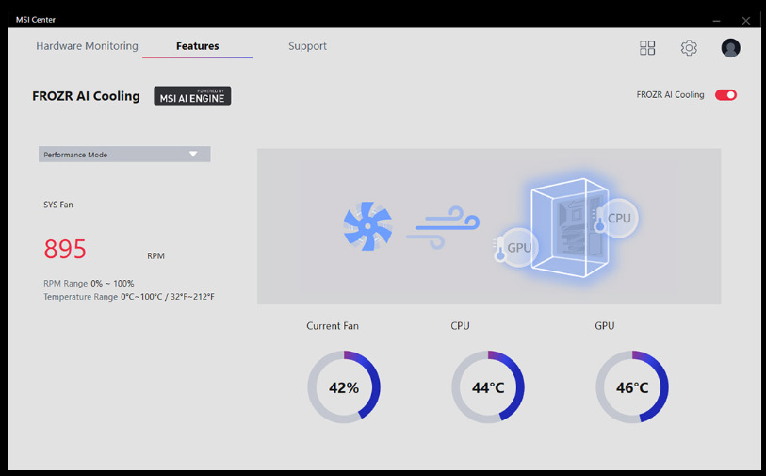
Task: Click the MSI Center window title
Action: point(36,20)
